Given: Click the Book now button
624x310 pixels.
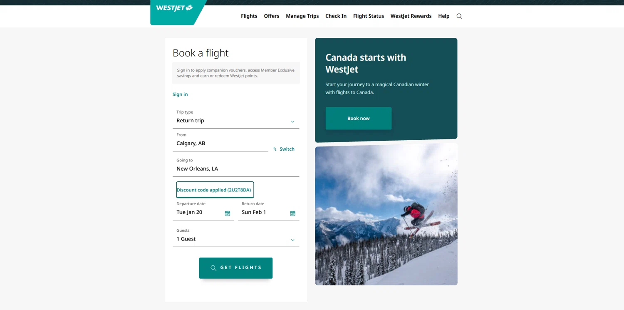Looking at the screenshot, I should tap(358, 119).
